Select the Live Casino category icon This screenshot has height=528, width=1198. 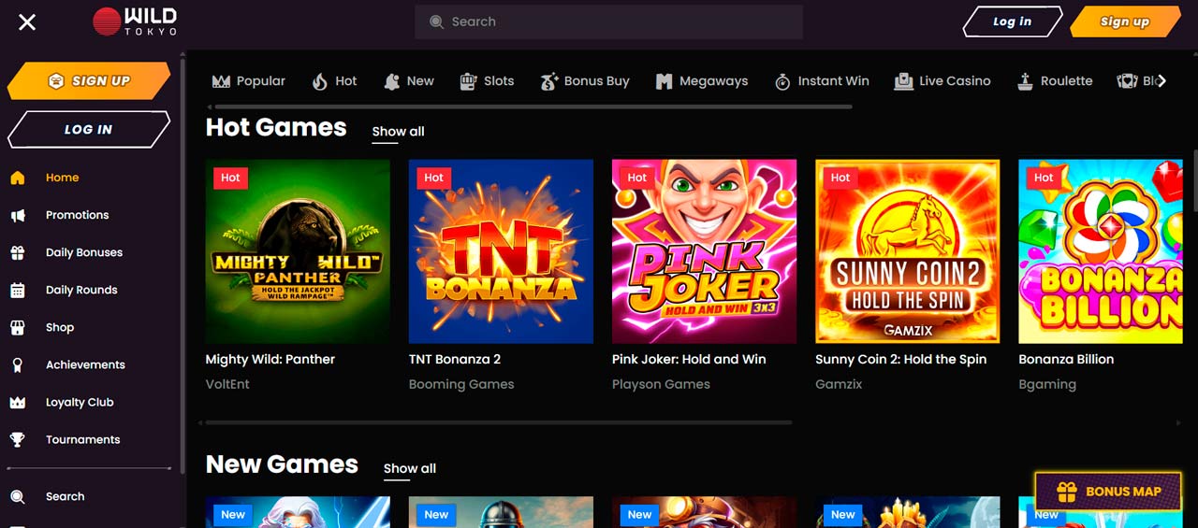(903, 81)
